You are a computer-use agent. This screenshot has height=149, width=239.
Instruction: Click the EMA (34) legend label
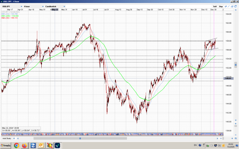click(10, 18)
